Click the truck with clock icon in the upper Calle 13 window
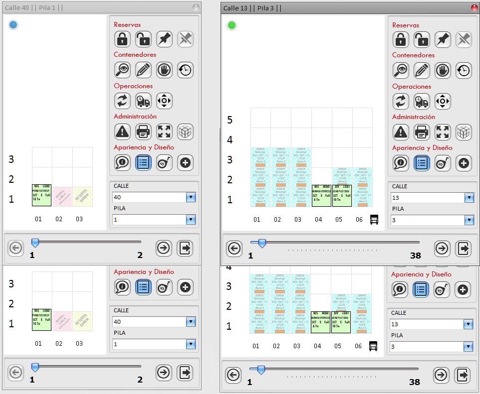This screenshot has width=480, height=394. tap(422, 102)
